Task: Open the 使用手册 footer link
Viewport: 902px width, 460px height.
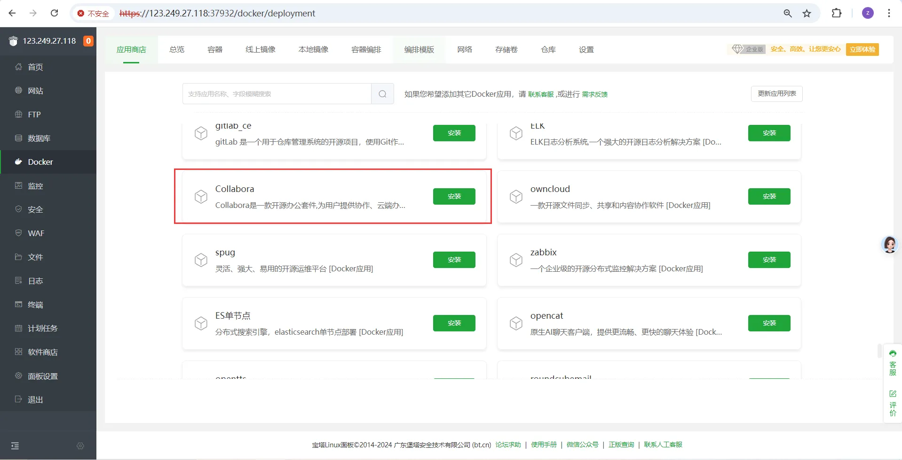Action: [x=544, y=445]
